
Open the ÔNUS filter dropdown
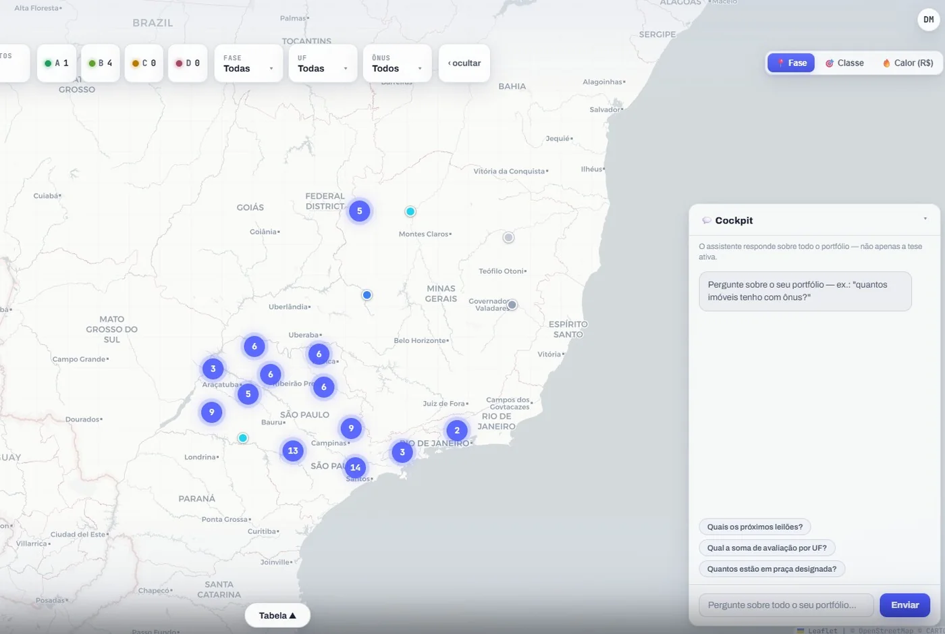pos(397,63)
